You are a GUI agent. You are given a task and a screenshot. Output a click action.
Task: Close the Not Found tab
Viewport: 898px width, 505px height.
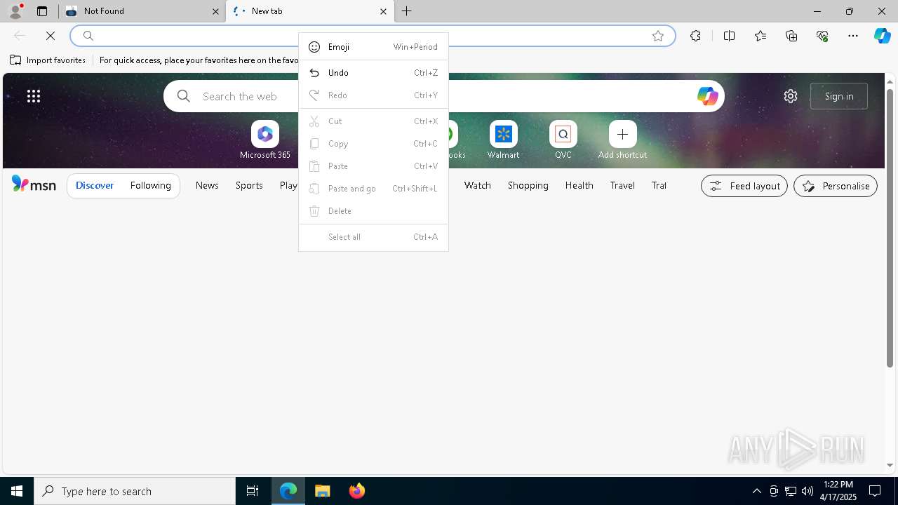pyautogui.click(x=216, y=11)
